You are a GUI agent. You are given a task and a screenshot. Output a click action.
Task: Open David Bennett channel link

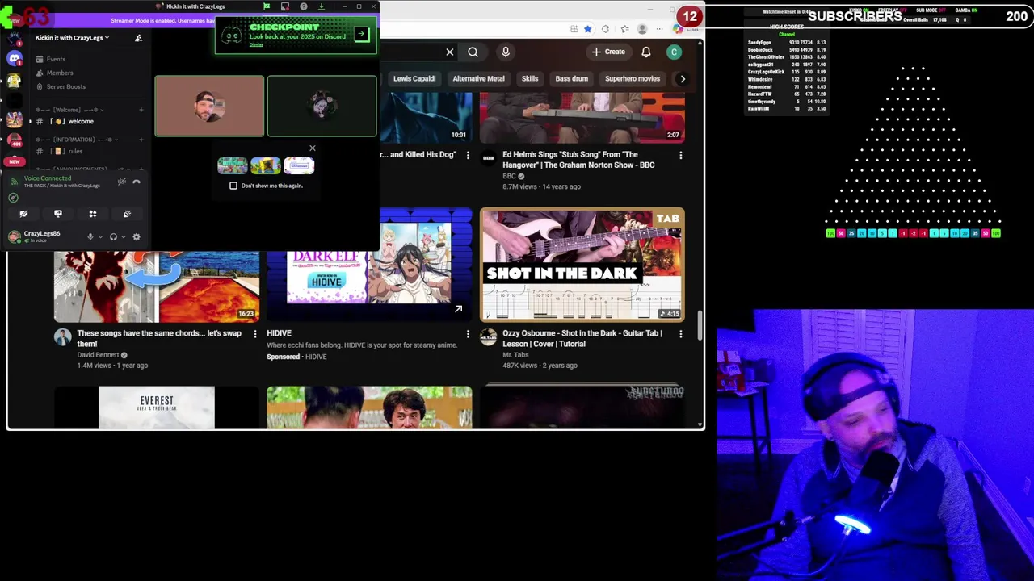(x=98, y=354)
